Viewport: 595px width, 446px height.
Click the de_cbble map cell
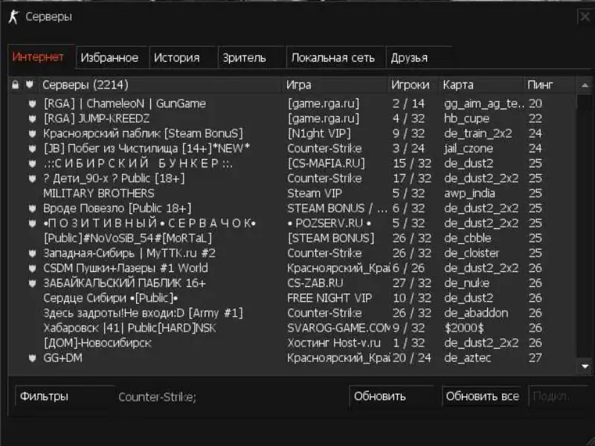pos(468,238)
